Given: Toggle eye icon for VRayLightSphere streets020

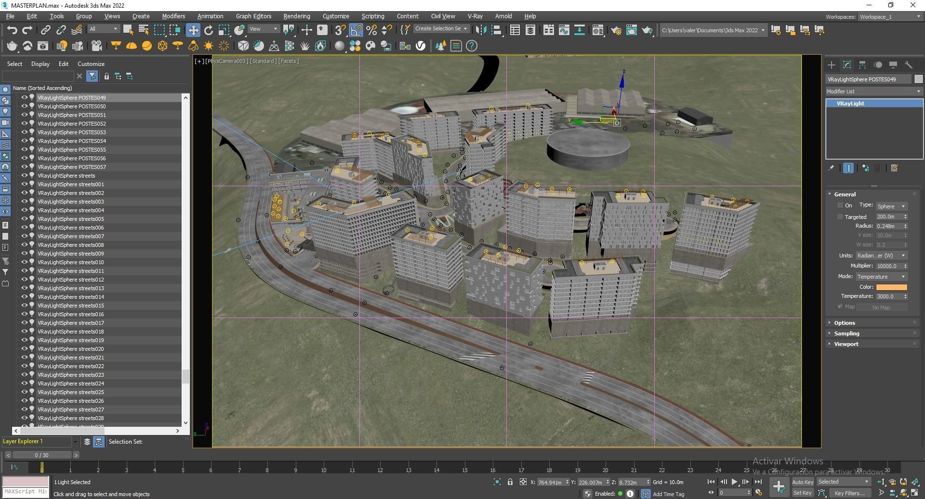Looking at the screenshot, I should tap(24, 348).
